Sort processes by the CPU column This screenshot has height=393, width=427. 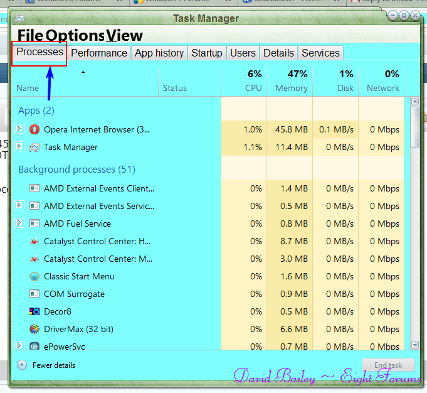click(x=244, y=82)
